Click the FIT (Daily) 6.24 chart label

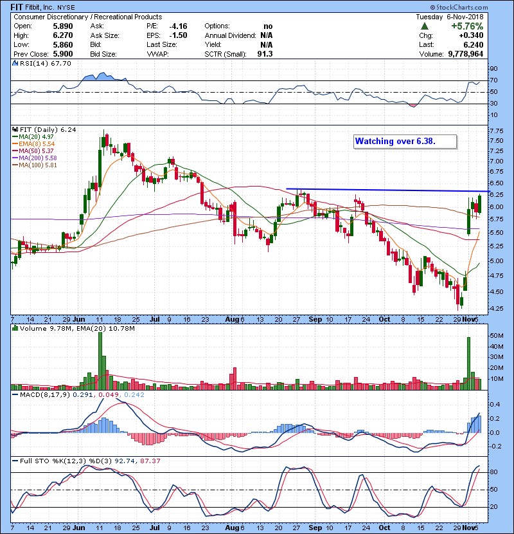48,130
